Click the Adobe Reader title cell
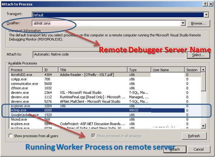Viewport: 218px width, 157px height. [x=87, y=75]
